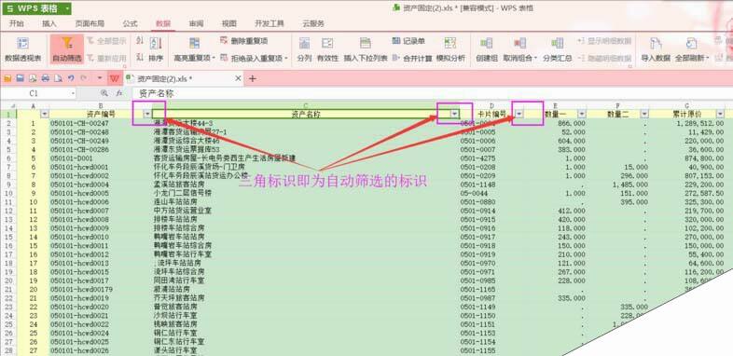Click the save icon in quick access bar

(x=21, y=78)
